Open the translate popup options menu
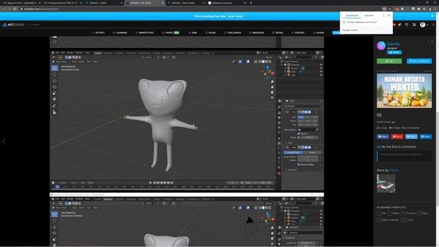The image size is (439, 247). [x=383, y=15]
